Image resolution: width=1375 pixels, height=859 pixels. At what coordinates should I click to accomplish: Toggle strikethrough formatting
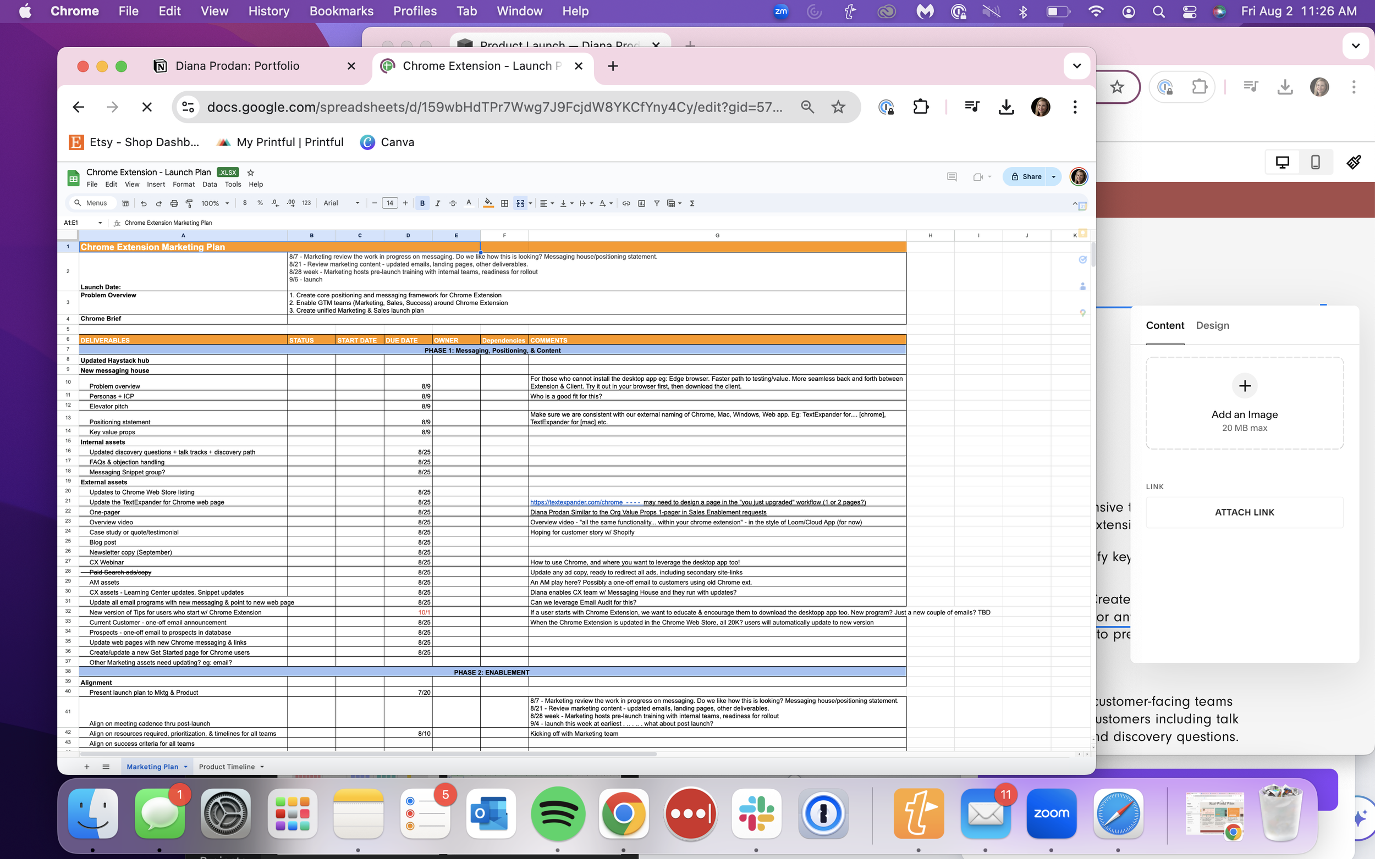[453, 203]
